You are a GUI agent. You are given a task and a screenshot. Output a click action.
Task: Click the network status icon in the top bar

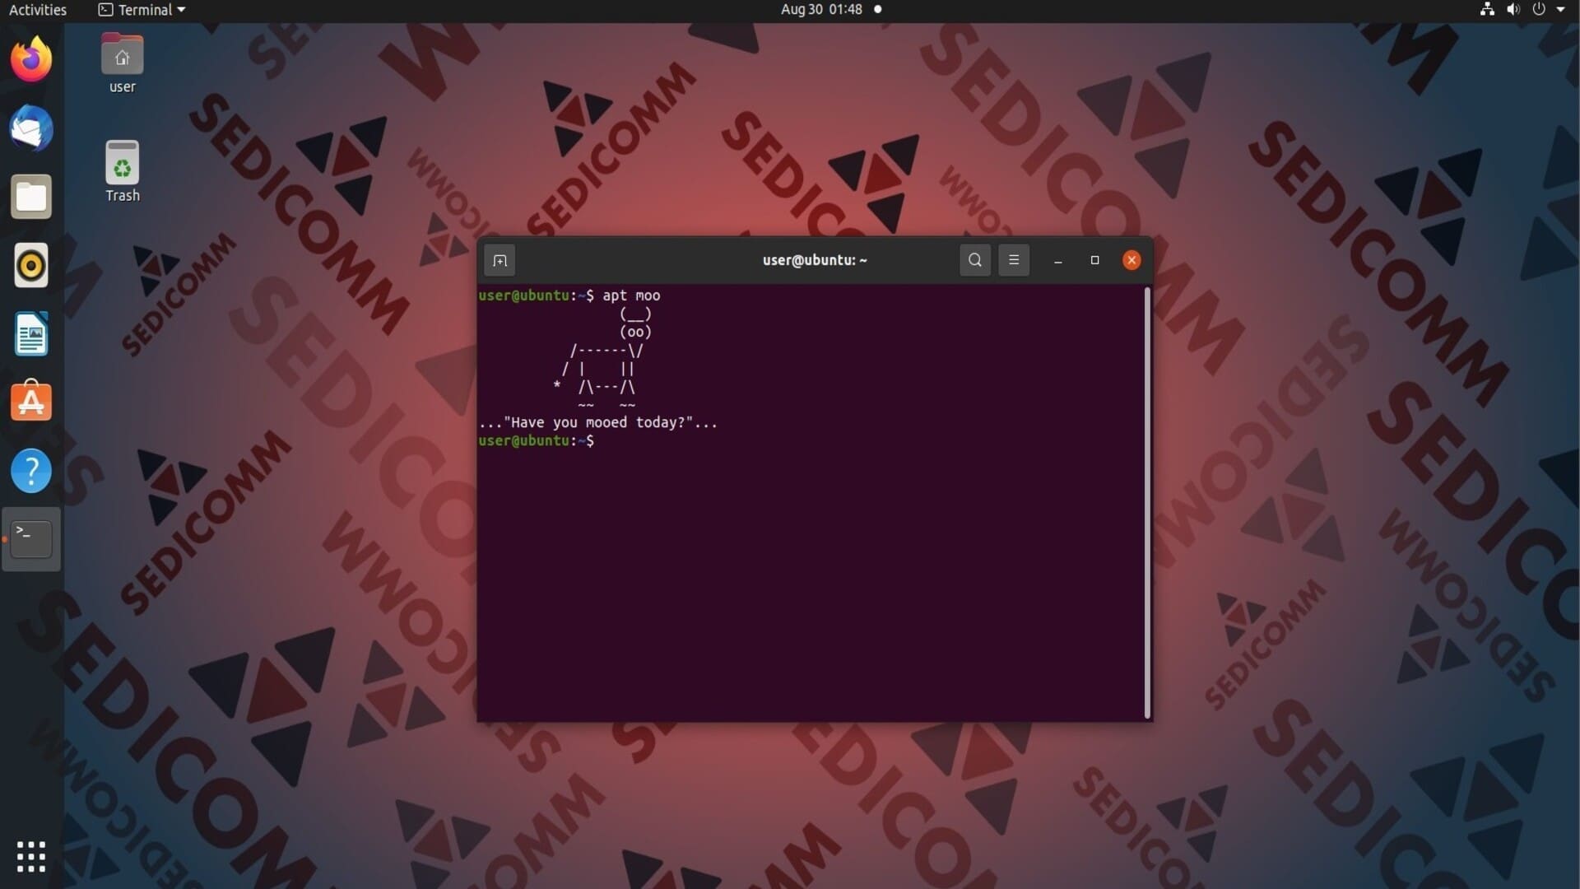(x=1487, y=10)
